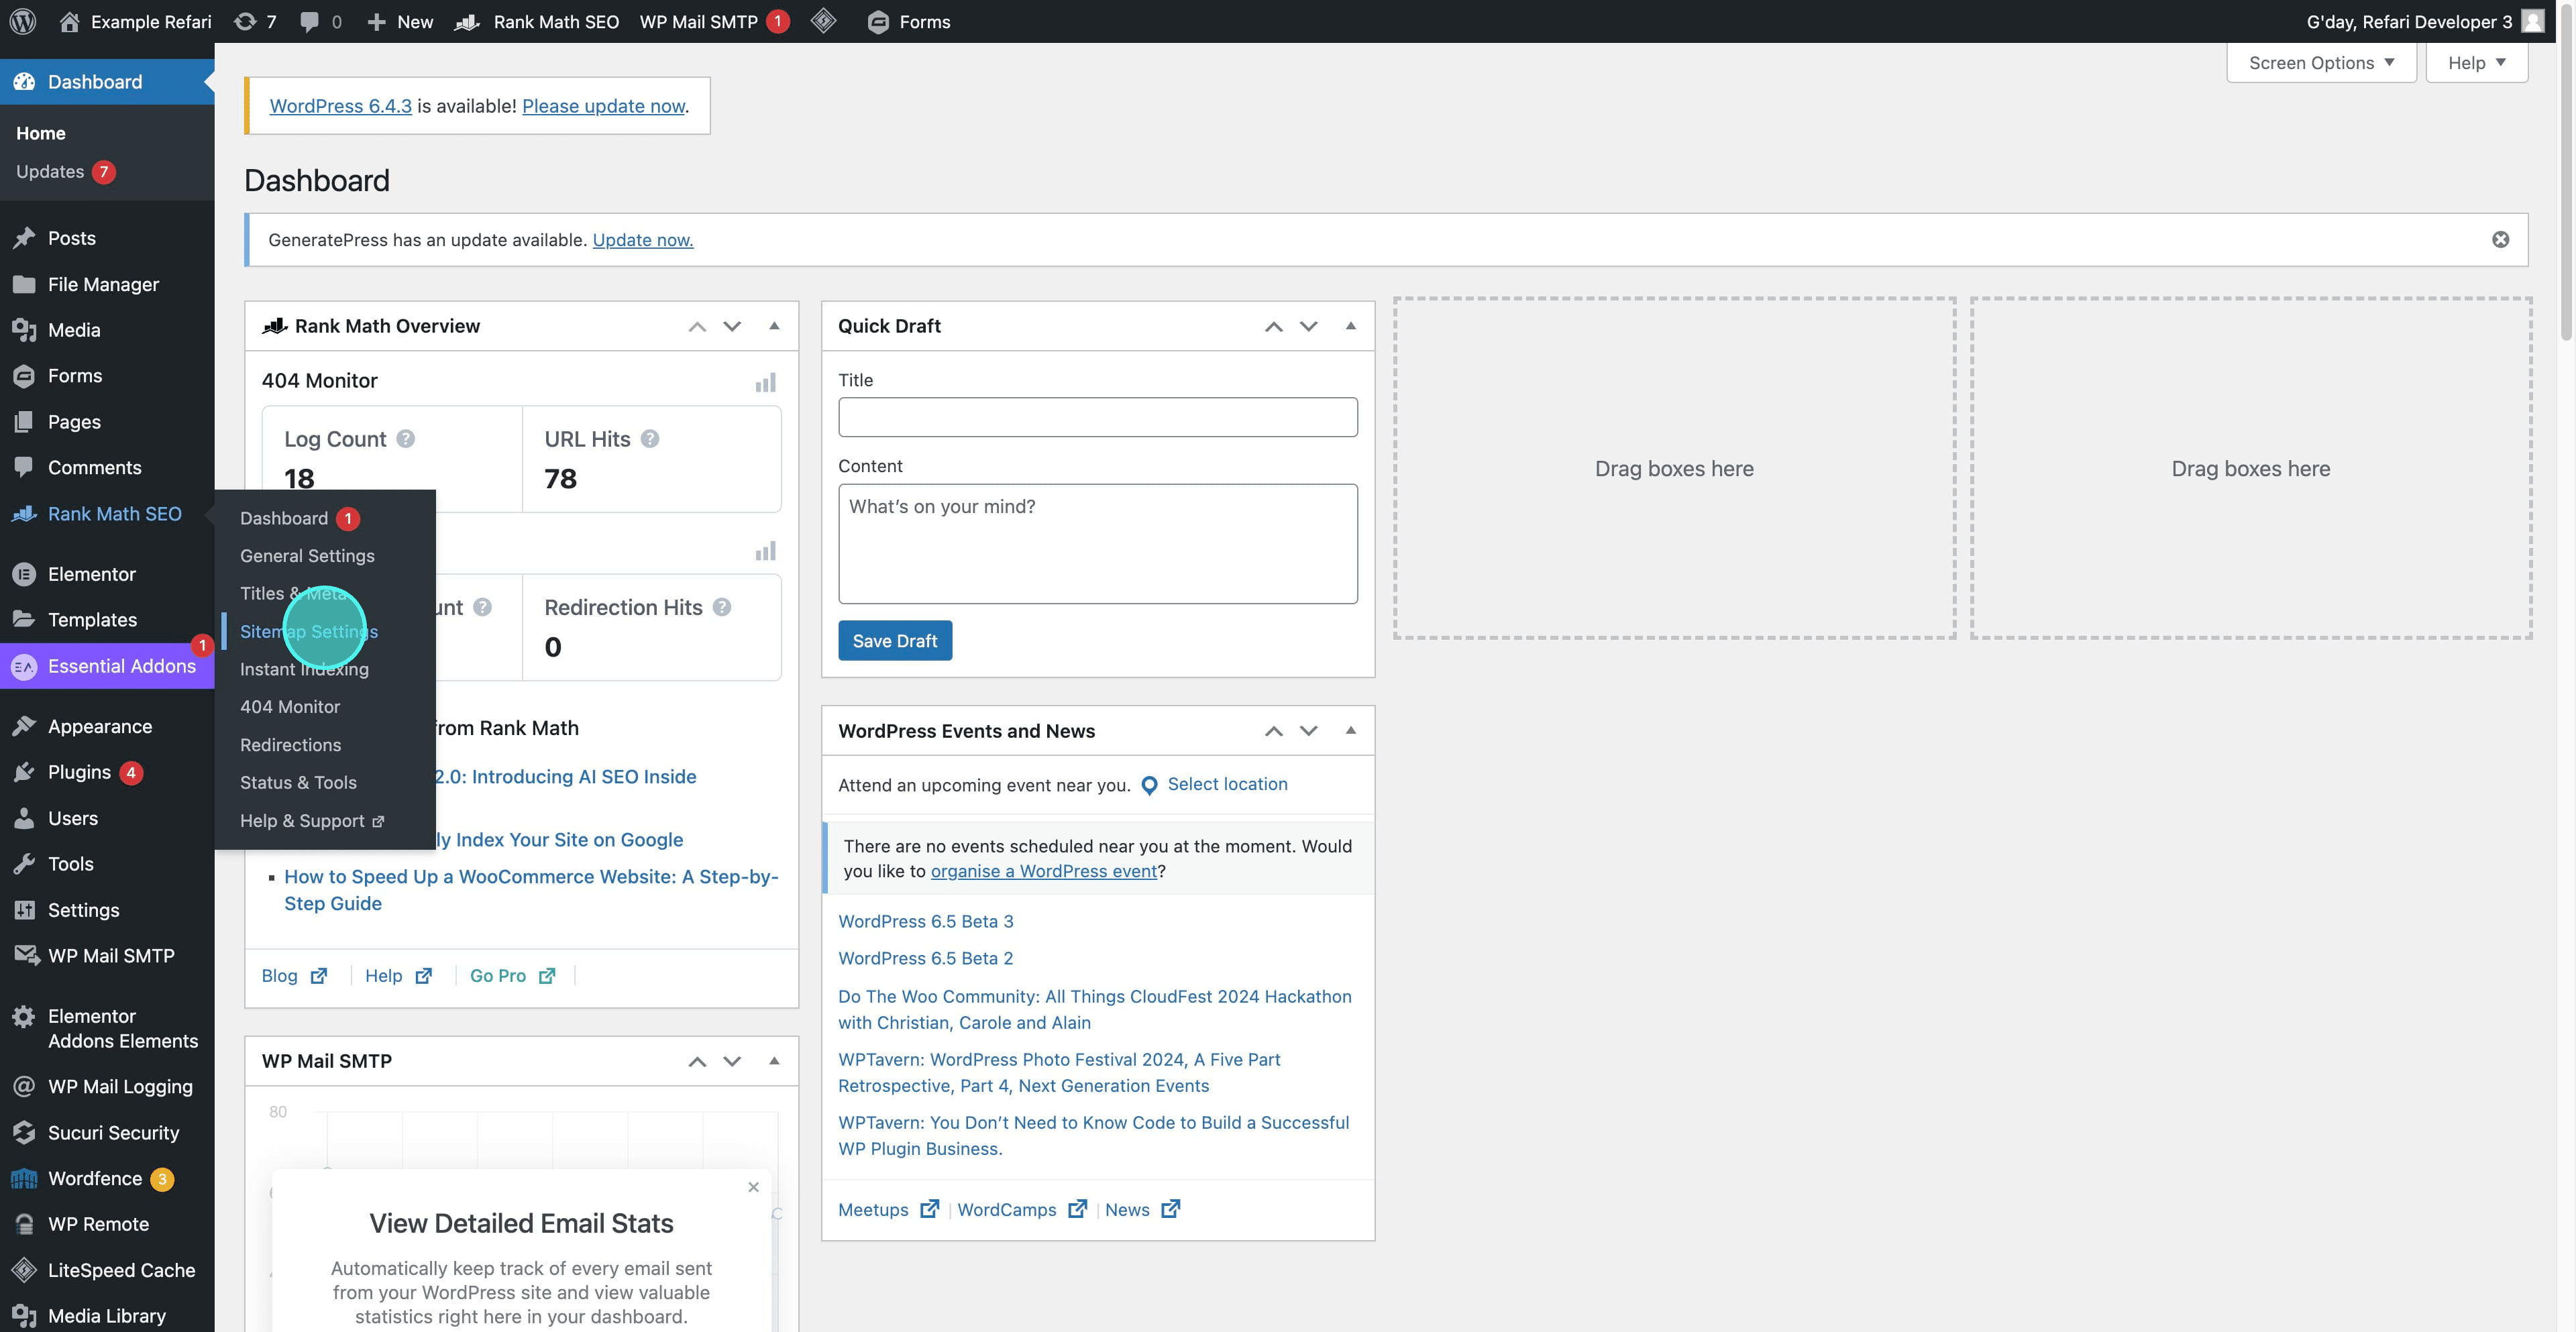The image size is (2576, 1332).
Task: Move WordPress Events and News widget down
Action: (x=1308, y=731)
